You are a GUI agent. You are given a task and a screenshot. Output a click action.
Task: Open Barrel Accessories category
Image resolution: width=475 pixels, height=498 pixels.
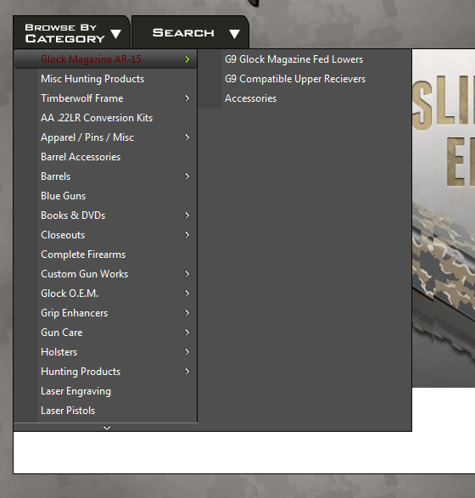point(105,157)
